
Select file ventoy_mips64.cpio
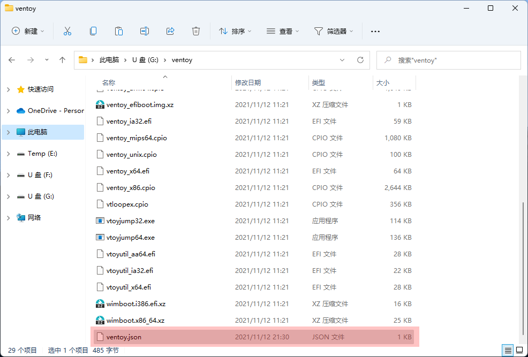click(x=253, y=138)
